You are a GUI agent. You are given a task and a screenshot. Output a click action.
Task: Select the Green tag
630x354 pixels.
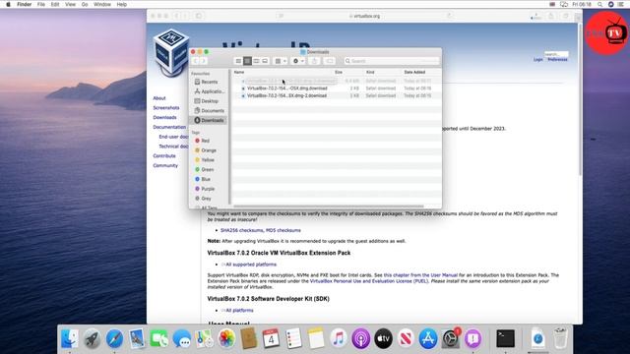tap(204, 170)
